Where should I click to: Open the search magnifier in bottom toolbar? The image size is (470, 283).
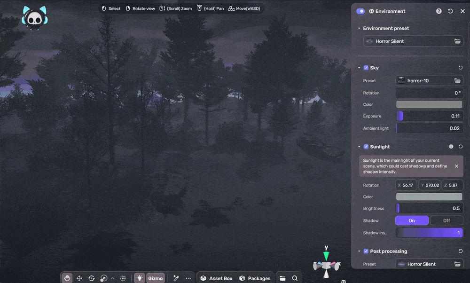coord(295,278)
